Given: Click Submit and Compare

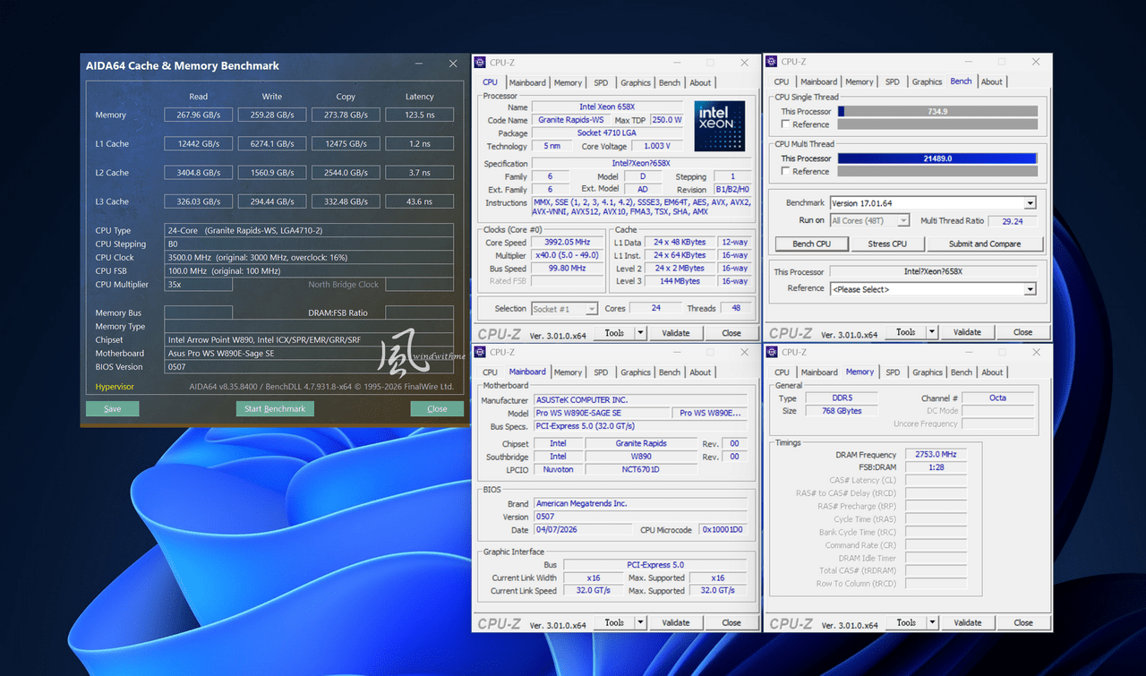Looking at the screenshot, I should pos(985,244).
